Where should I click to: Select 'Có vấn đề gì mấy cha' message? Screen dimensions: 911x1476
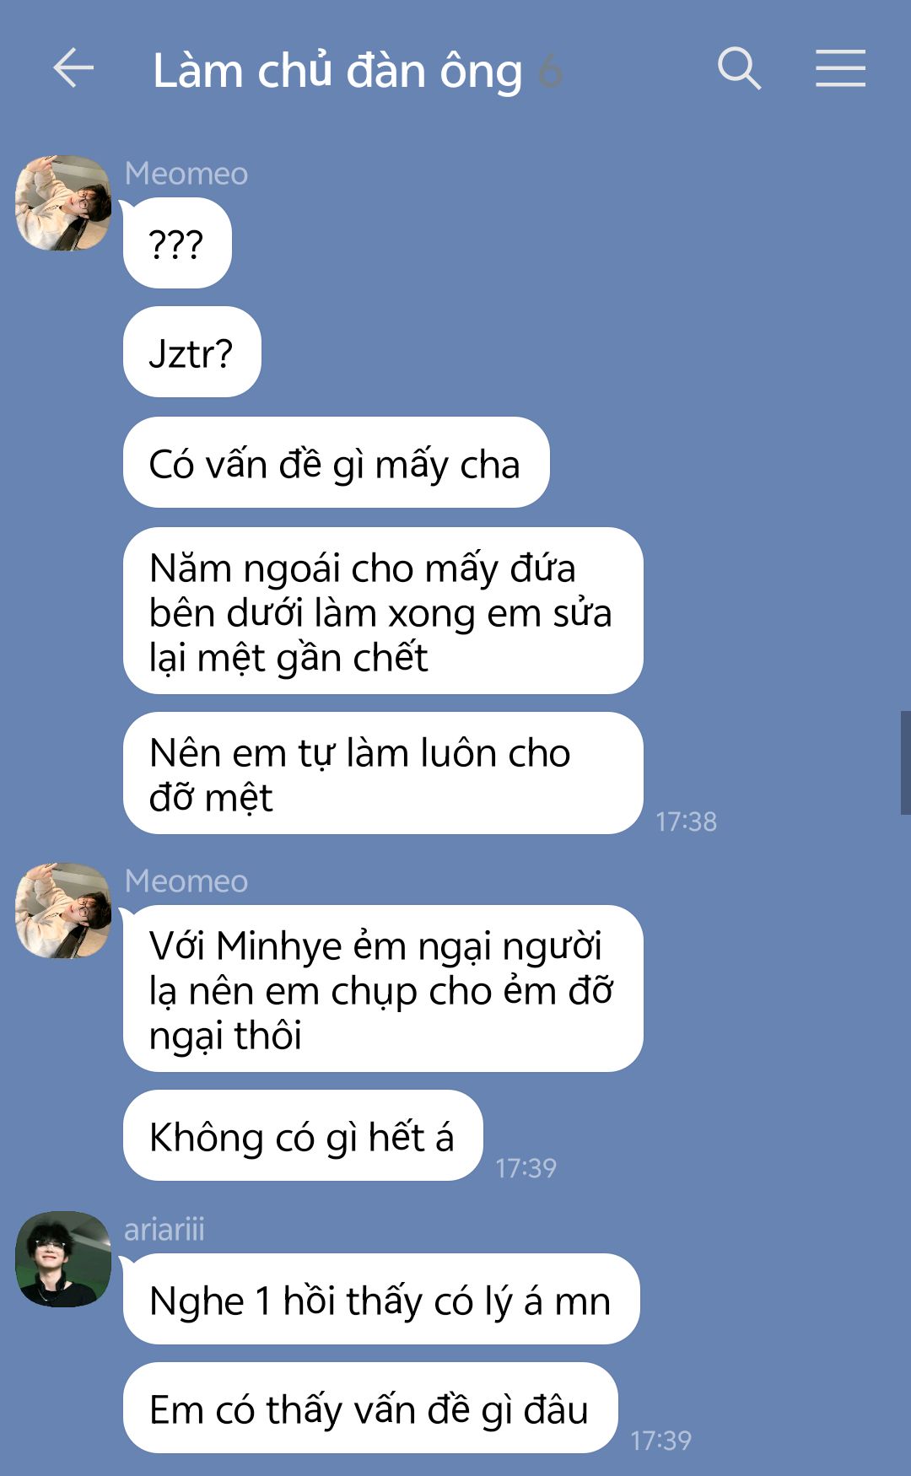tap(336, 462)
